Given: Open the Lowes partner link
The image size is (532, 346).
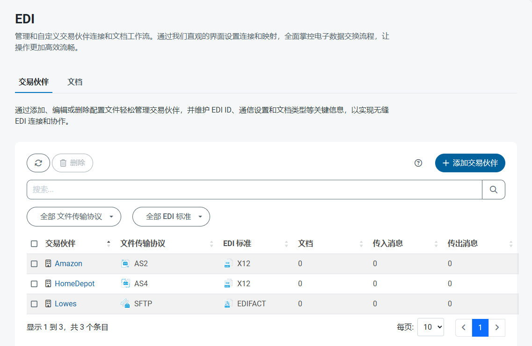Looking at the screenshot, I should (66, 304).
